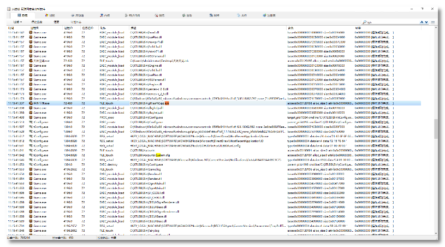Image resolution: width=445 pixels, height=247 pixels.
Task: Jump to previous search match with up arrow
Action: pos(421,22)
